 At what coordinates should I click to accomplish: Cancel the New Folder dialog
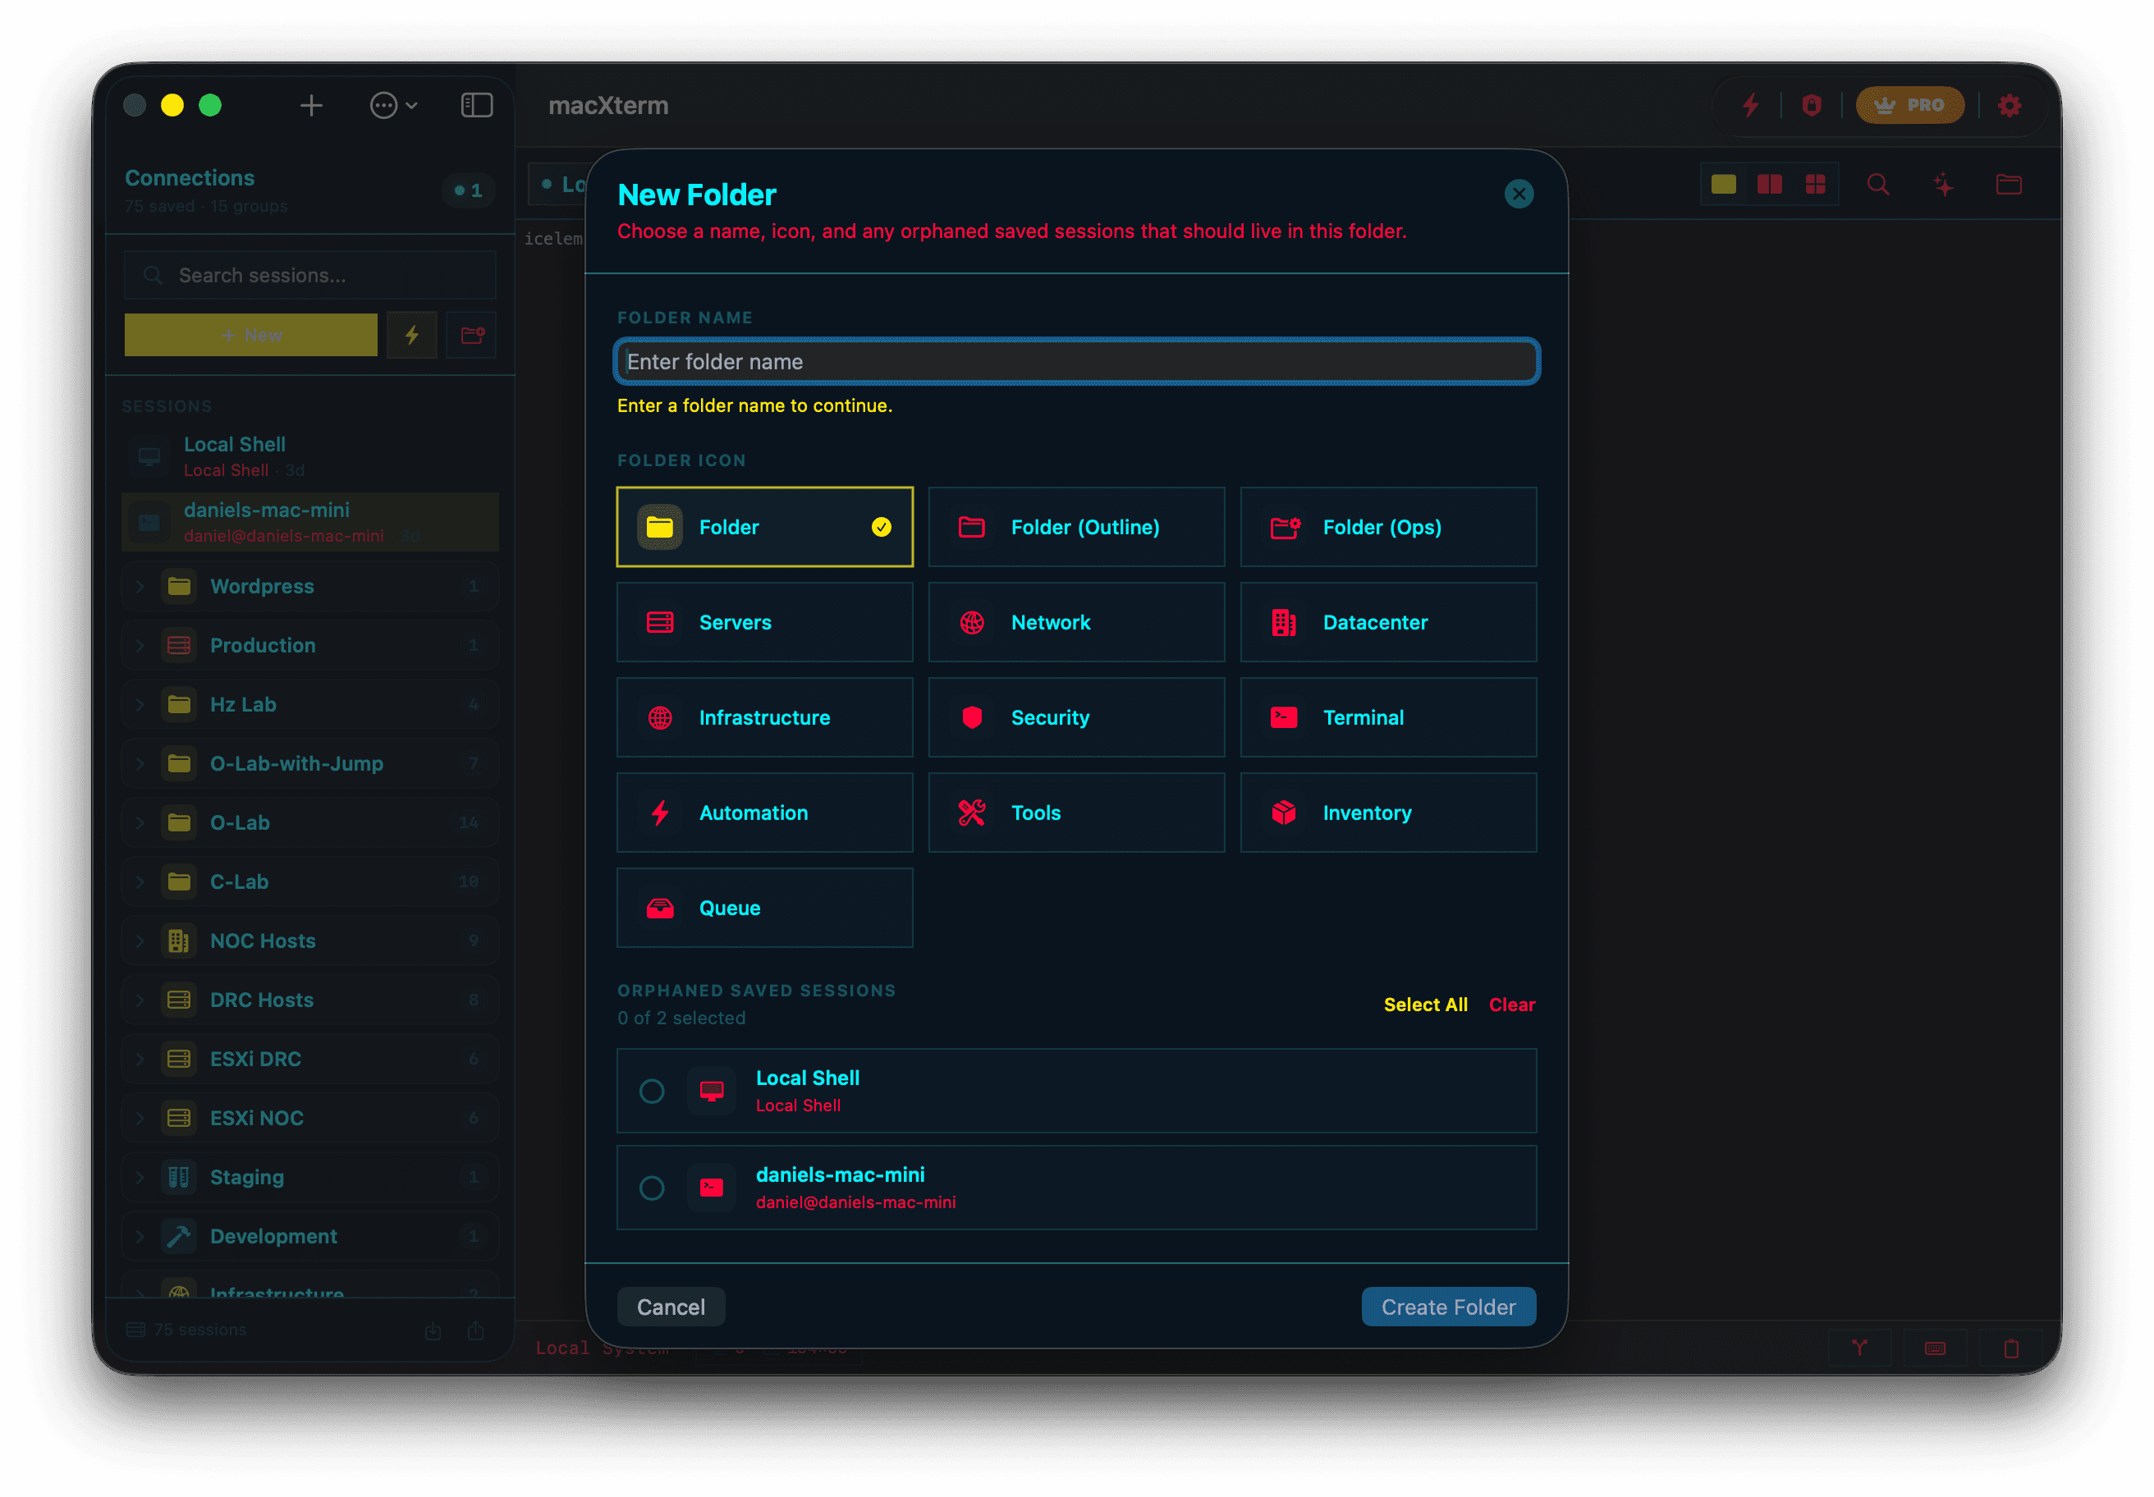[x=671, y=1307]
